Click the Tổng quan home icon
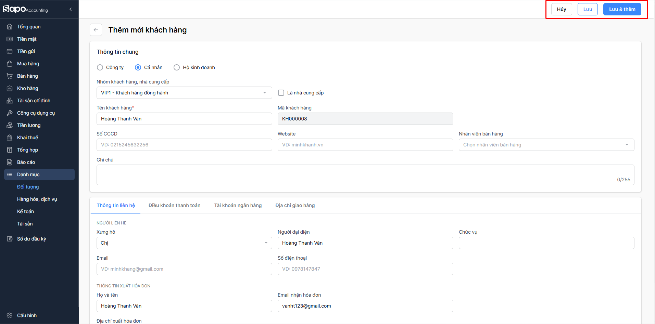This screenshot has height=324, width=655. pyautogui.click(x=10, y=27)
